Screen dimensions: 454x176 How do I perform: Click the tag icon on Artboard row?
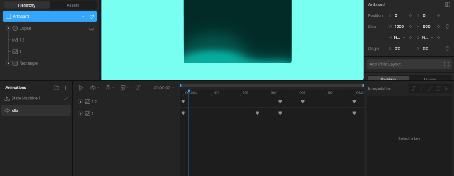91,17
